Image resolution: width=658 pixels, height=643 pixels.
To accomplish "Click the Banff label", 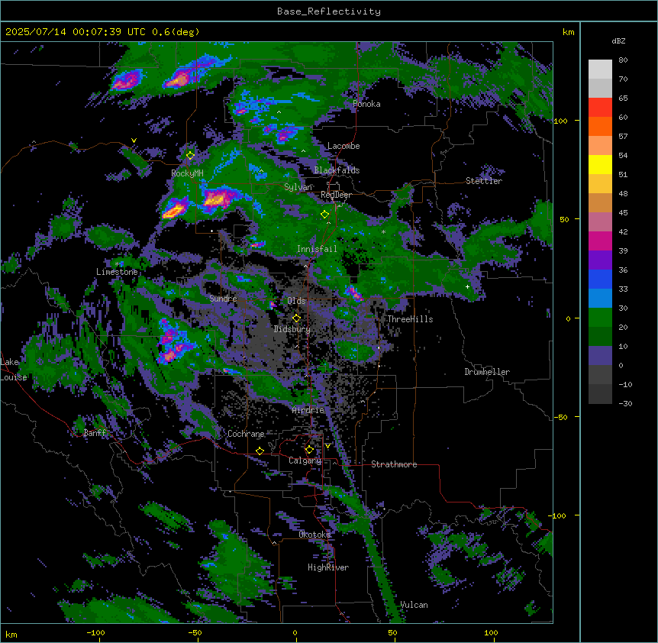I will [x=95, y=433].
